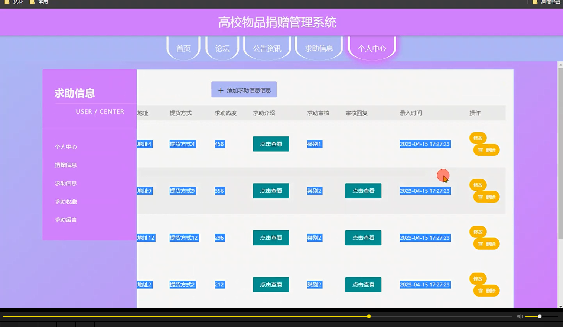Click the trash icon on the second row's 删除 button

(481, 197)
